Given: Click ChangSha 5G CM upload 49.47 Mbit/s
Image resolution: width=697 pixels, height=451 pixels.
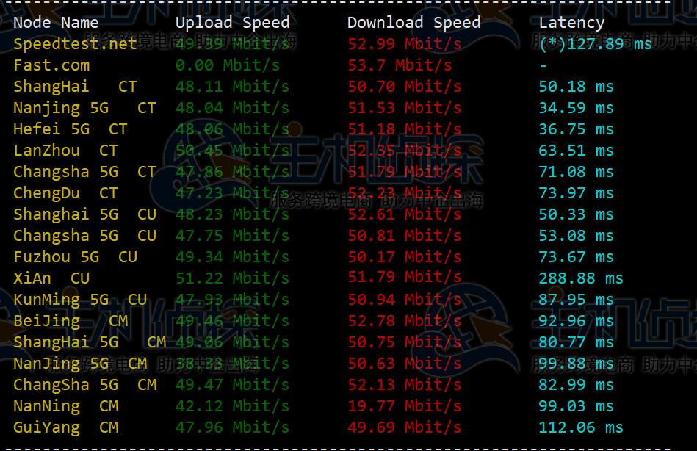Looking at the screenshot, I should 233,385.
